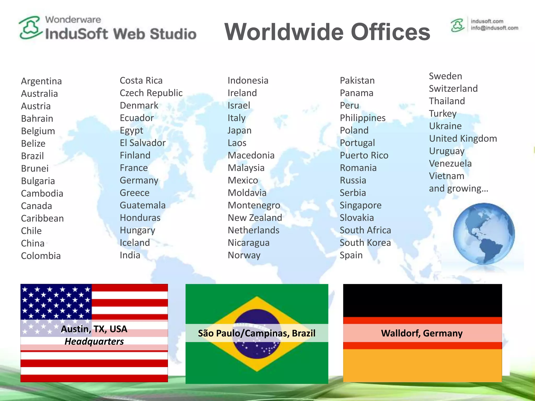
Task: Select Switzerland in the country list
Action: (x=453, y=89)
